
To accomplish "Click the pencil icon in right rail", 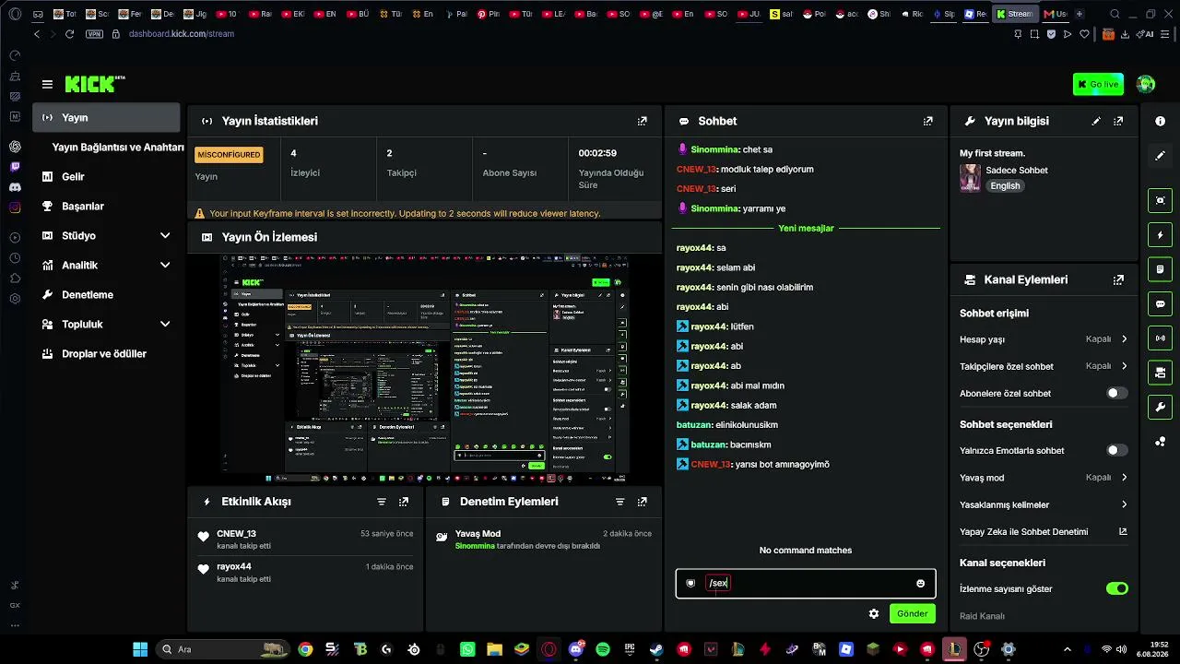I will [x=1160, y=156].
